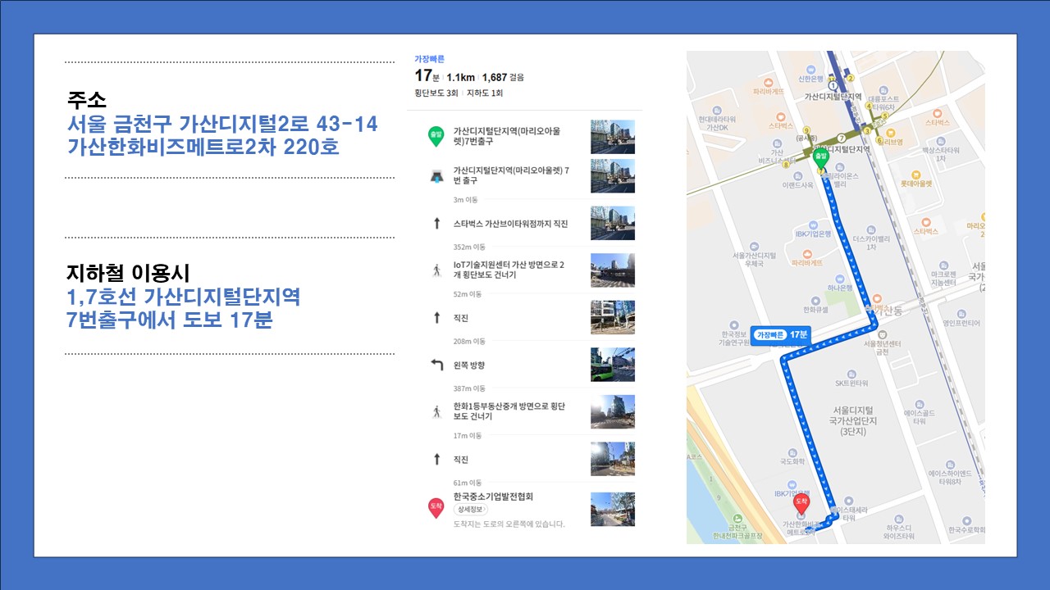Click the green 출발 pin on the map
The height and width of the screenshot is (590, 1050).
pyautogui.click(x=819, y=158)
